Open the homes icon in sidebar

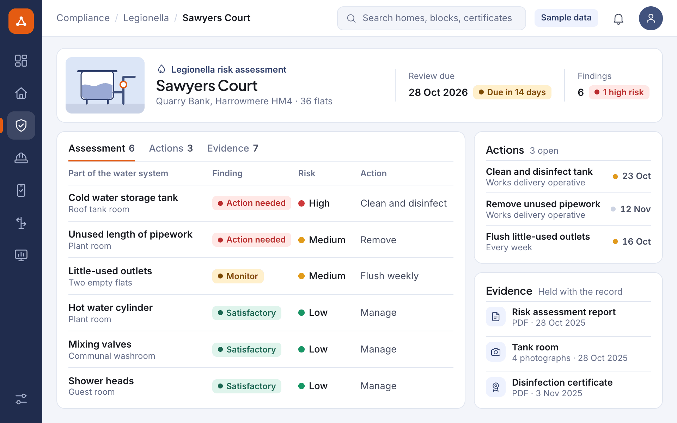(x=21, y=93)
